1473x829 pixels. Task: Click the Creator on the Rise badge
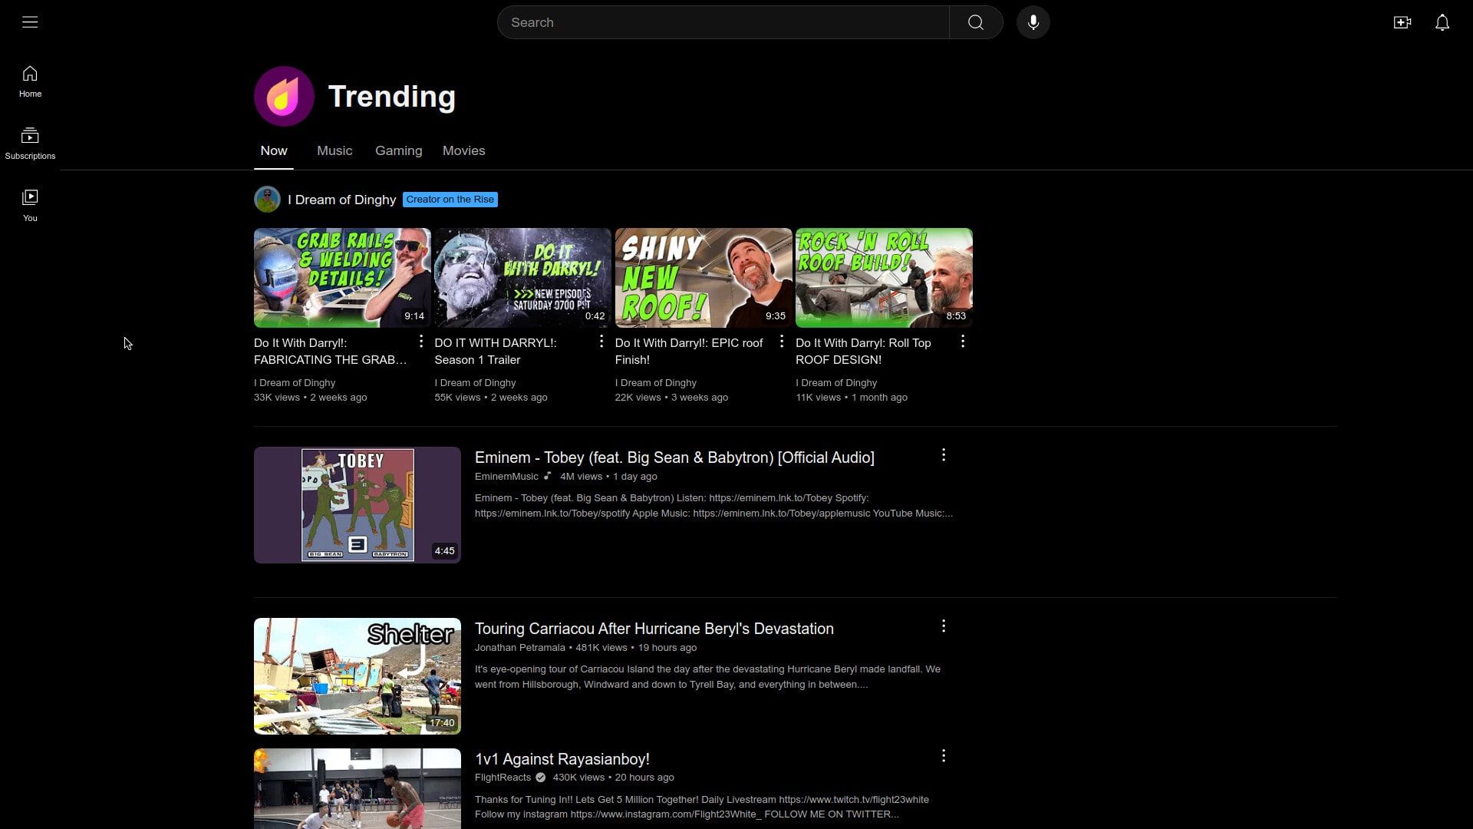(x=450, y=200)
